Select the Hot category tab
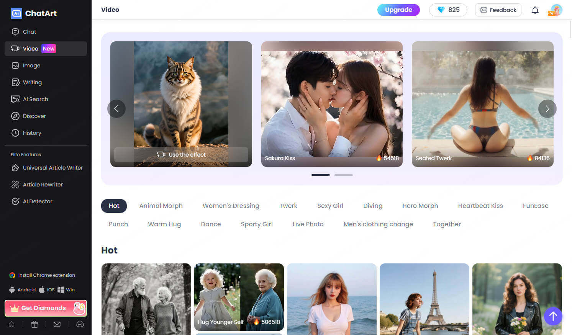Viewport: 572px width, 335px height. [114, 206]
